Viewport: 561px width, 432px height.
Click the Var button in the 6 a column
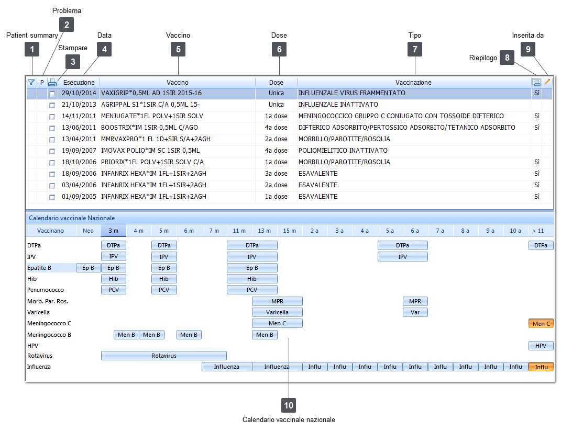(x=415, y=312)
